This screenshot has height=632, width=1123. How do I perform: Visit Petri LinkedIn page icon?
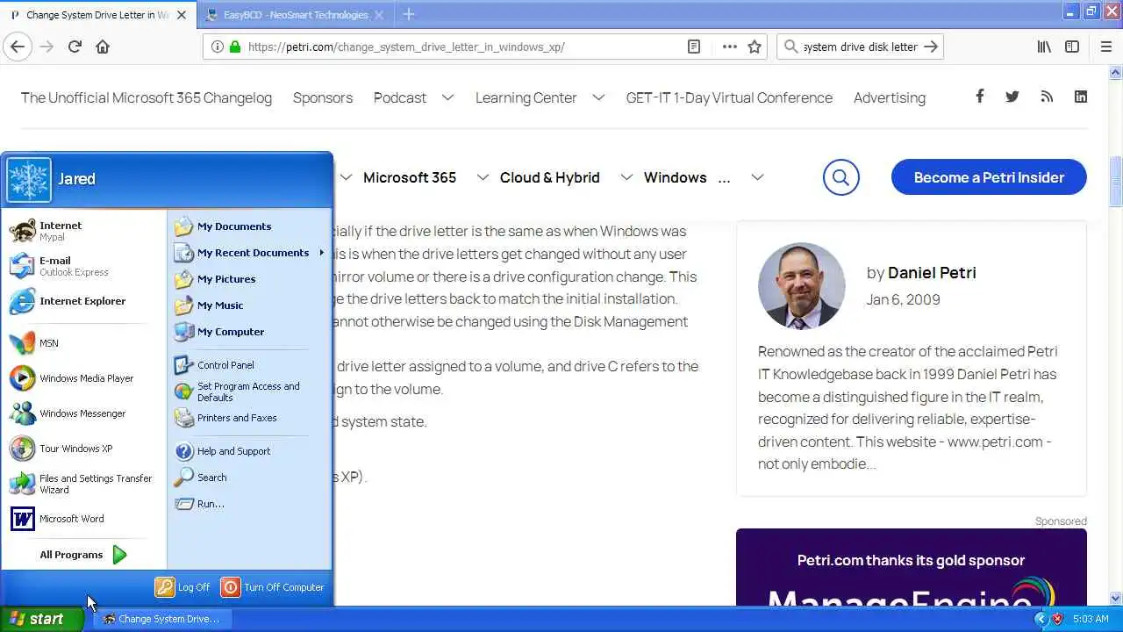coord(1081,97)
